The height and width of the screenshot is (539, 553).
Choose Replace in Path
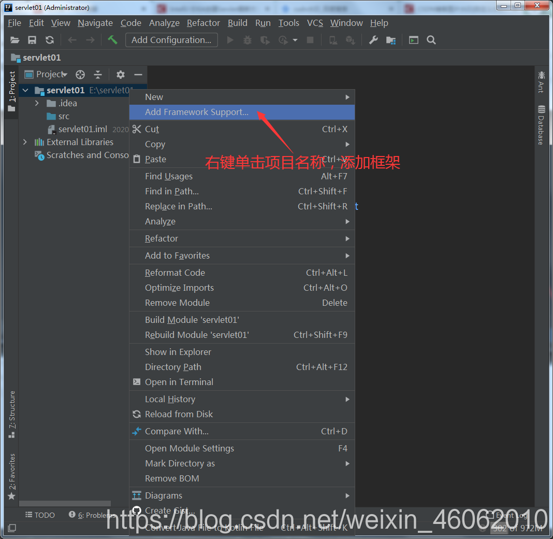[242, 206]
